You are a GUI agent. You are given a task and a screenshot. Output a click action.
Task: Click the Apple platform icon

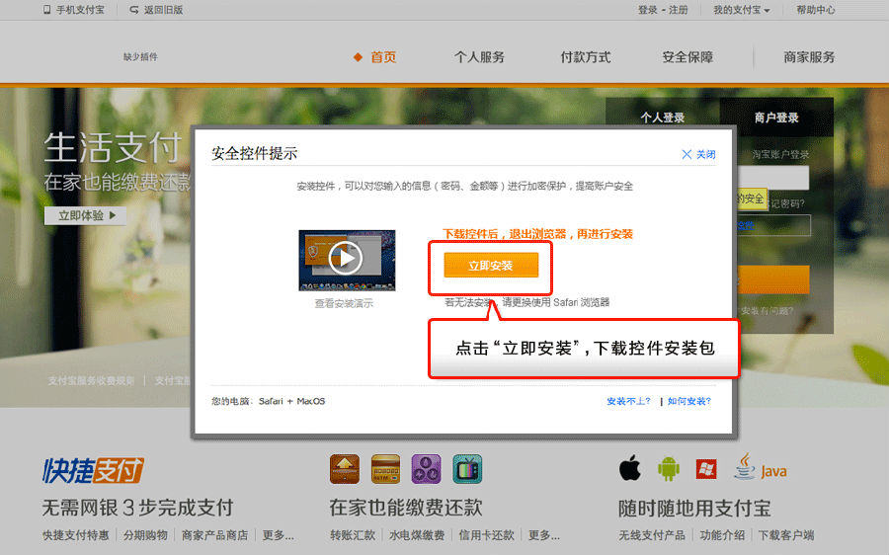(630, 467)
